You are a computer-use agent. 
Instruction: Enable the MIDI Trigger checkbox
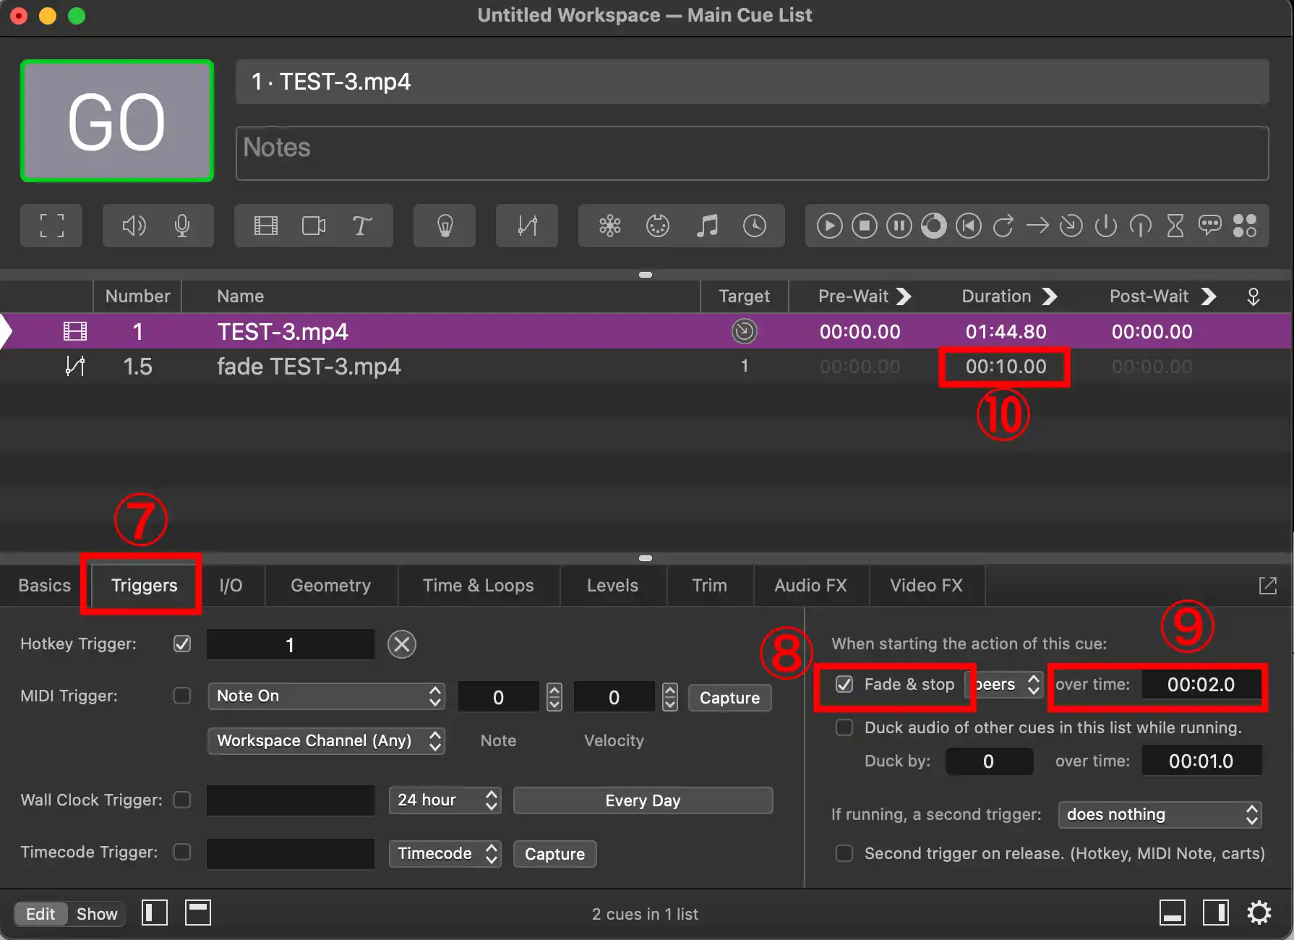(x=182, y=696)
